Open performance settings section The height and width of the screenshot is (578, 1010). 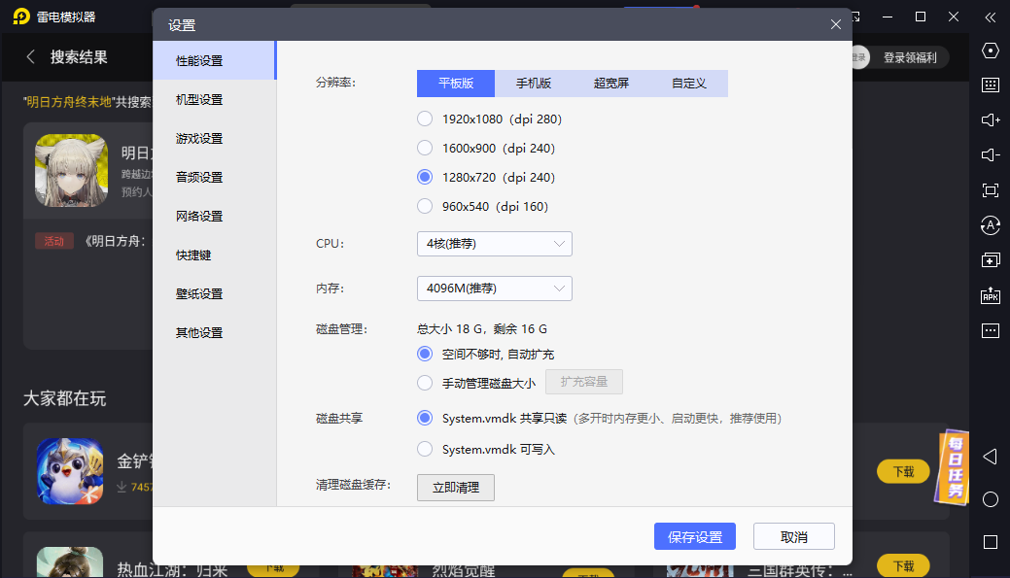click(215, 60)
